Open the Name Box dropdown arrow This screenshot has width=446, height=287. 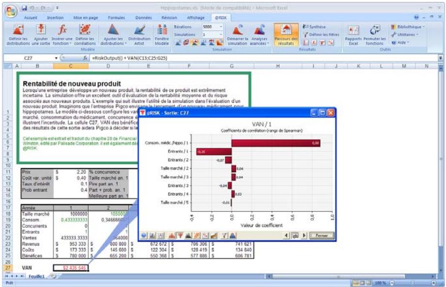pyautogui.click(x=57, y=58)
